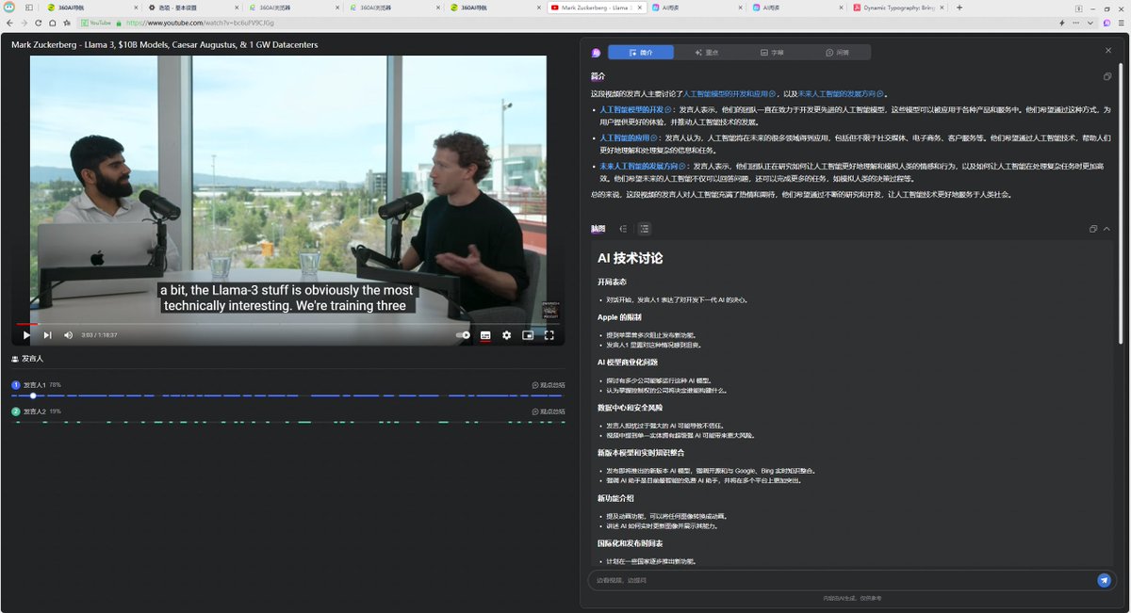Screen dimensions: 1131x613
Task: Select the AI 模型商业化问题 heading
Action: pyautogui.click(x=627, y=362)
